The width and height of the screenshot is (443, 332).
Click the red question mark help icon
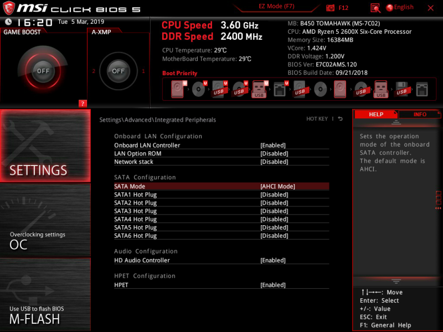[83, 103]
